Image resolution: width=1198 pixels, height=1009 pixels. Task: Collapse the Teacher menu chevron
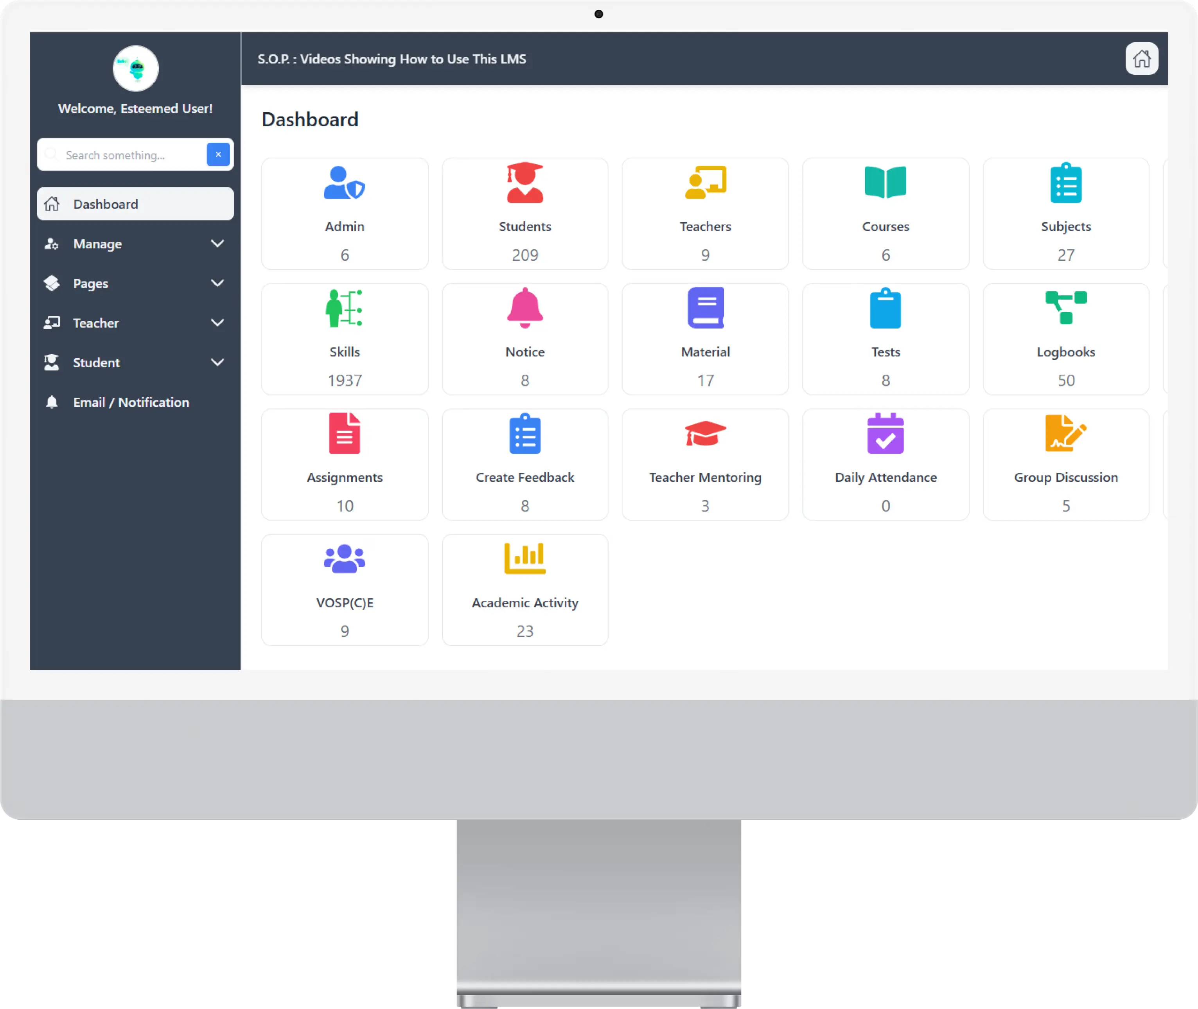[x=217, y=323]
